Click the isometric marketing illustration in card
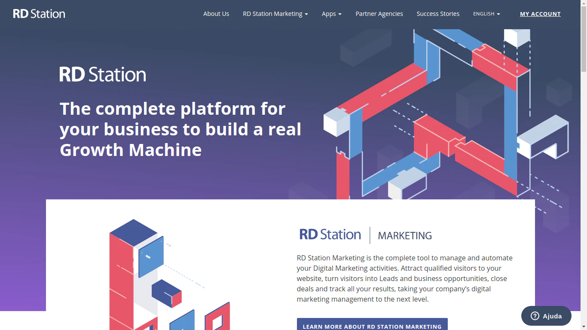The width and height of the screenshot is (587, 330). click(x=170, y=275)
